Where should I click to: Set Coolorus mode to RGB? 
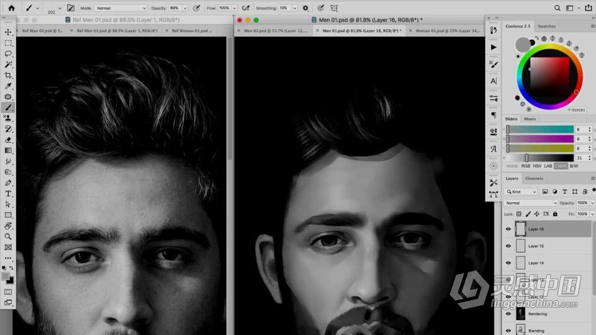[x=526, y=166]
